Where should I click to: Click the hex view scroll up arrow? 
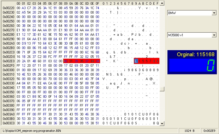(162, 3)
